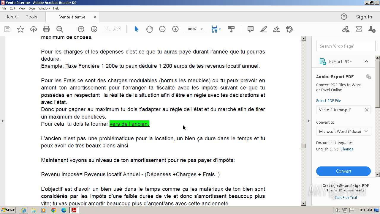This screenshot has width=380, height=214.
Task: Open the View menu
Action: (x=22, y=8)
